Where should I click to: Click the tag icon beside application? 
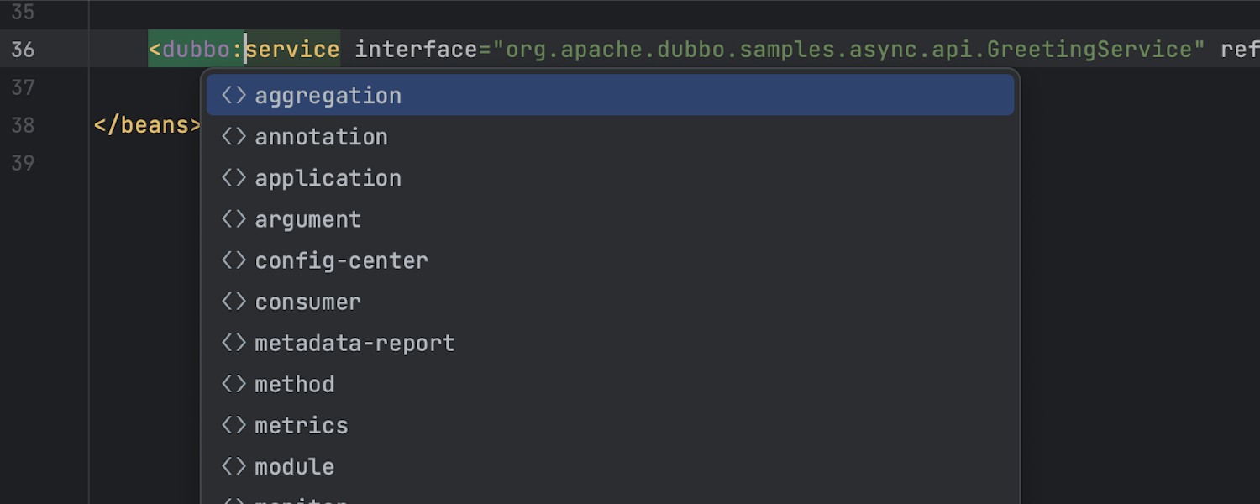point(234,178)
